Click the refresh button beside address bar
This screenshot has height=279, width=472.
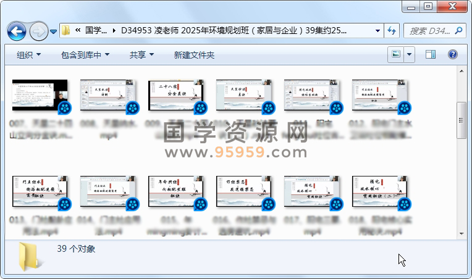pos(391,30)
